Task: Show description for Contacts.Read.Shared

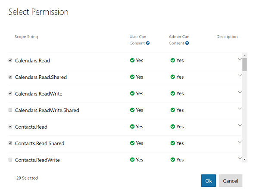Action: click(x=240, y=142)
